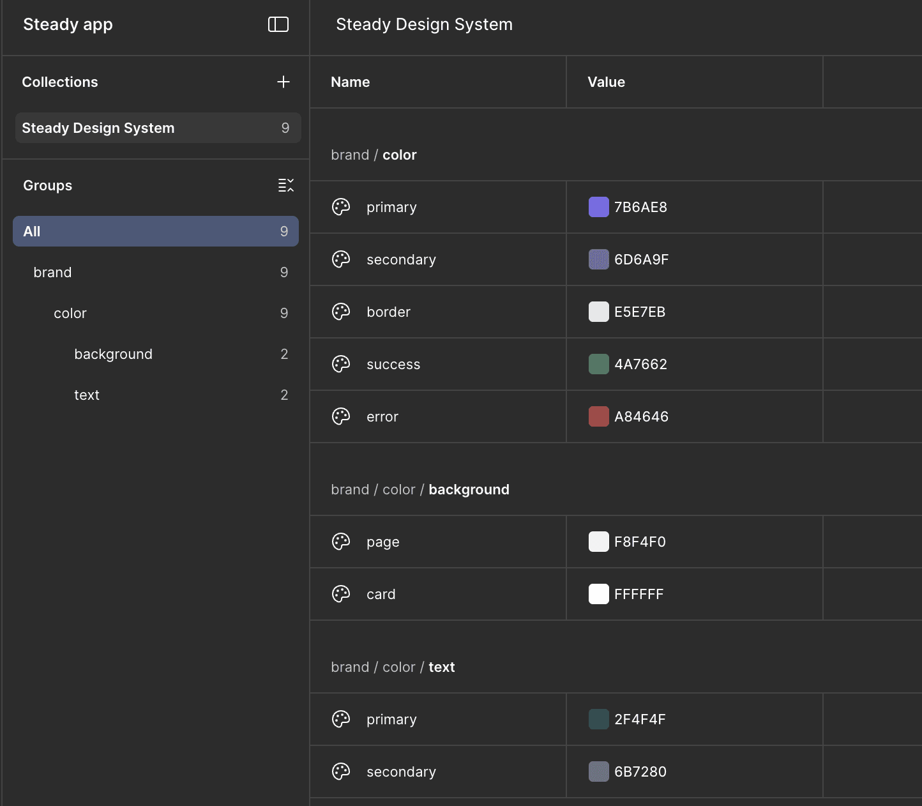Select the color group in sidebar

[x=70, y=313]
